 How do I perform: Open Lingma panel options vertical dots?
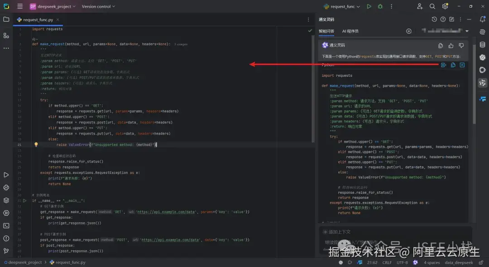[460, 19]
